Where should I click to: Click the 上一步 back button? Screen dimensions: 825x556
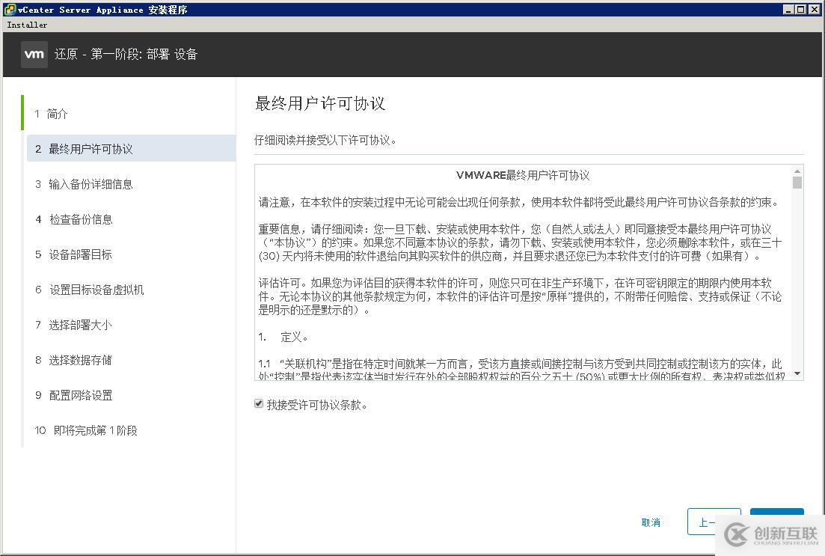pyautogui.click(x=714, y=522)
